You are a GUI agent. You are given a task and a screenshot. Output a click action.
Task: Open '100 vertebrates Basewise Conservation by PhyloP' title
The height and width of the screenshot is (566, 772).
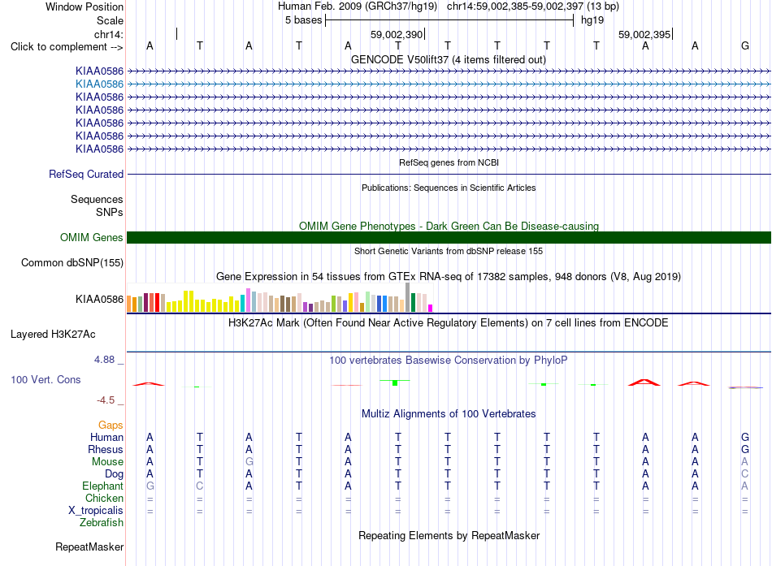(x=449, y=361)
